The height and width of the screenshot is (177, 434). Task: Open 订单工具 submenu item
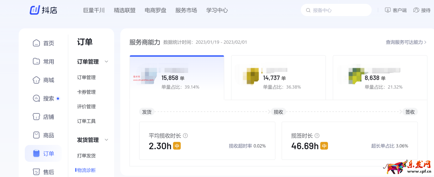pyautogui.click(x=86, y=121)
